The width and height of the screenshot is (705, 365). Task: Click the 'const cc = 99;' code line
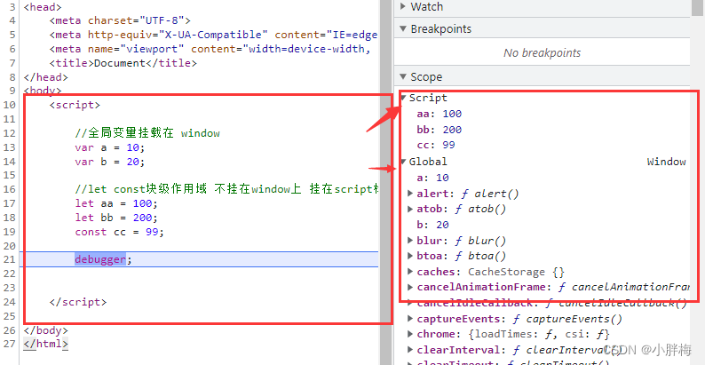point(120,232)
